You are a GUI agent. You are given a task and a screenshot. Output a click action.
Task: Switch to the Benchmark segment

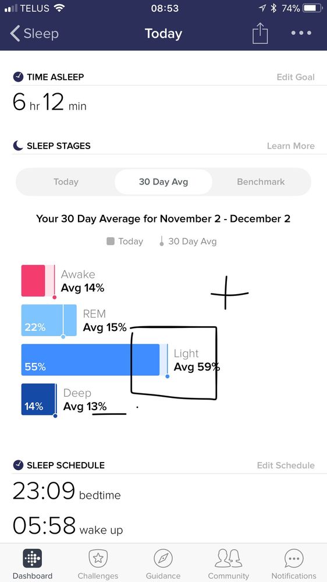coord(261,182)
